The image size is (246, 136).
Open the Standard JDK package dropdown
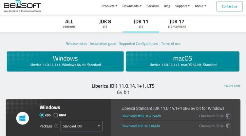click(81, 126)
